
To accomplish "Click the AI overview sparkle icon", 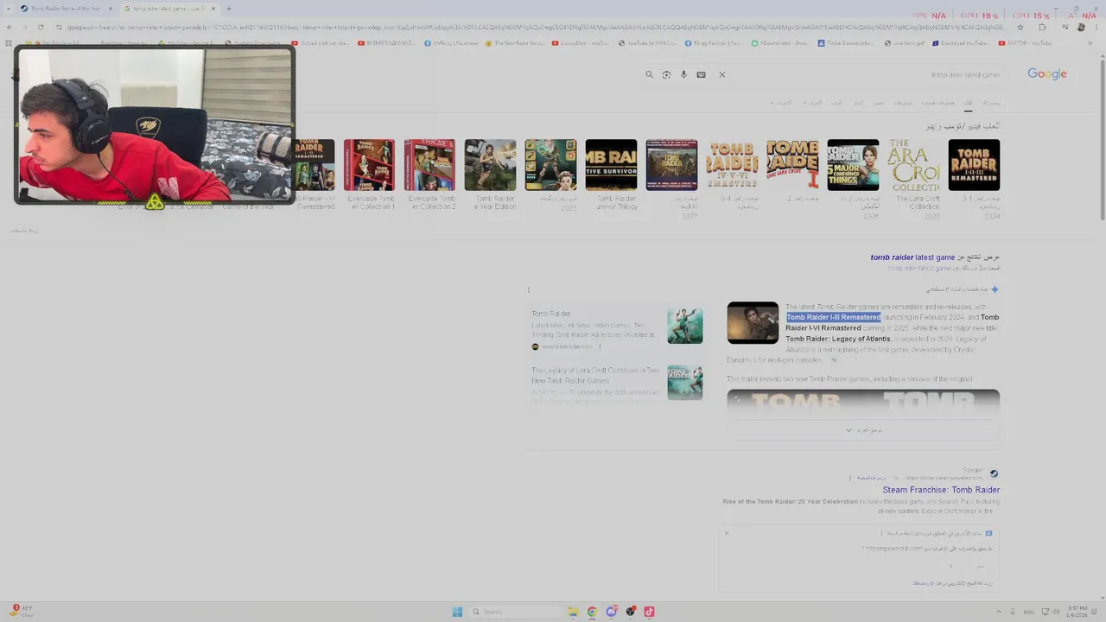I will click(995, 289).
